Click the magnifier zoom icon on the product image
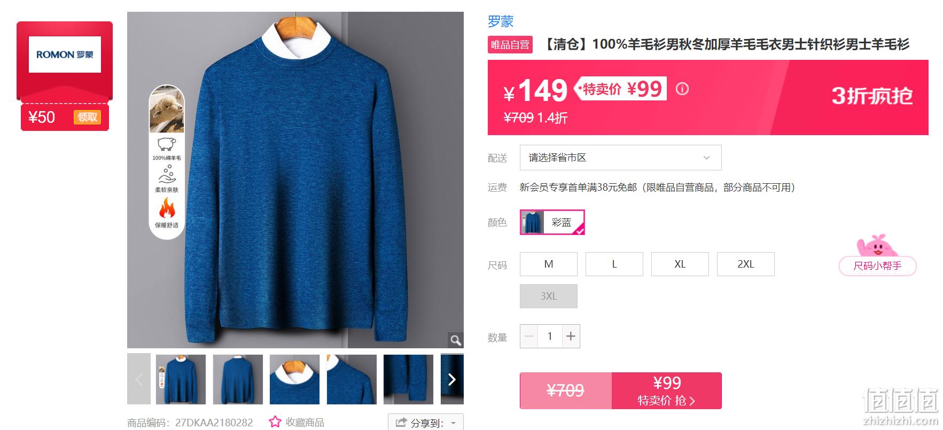 click(x=455, y=340)
